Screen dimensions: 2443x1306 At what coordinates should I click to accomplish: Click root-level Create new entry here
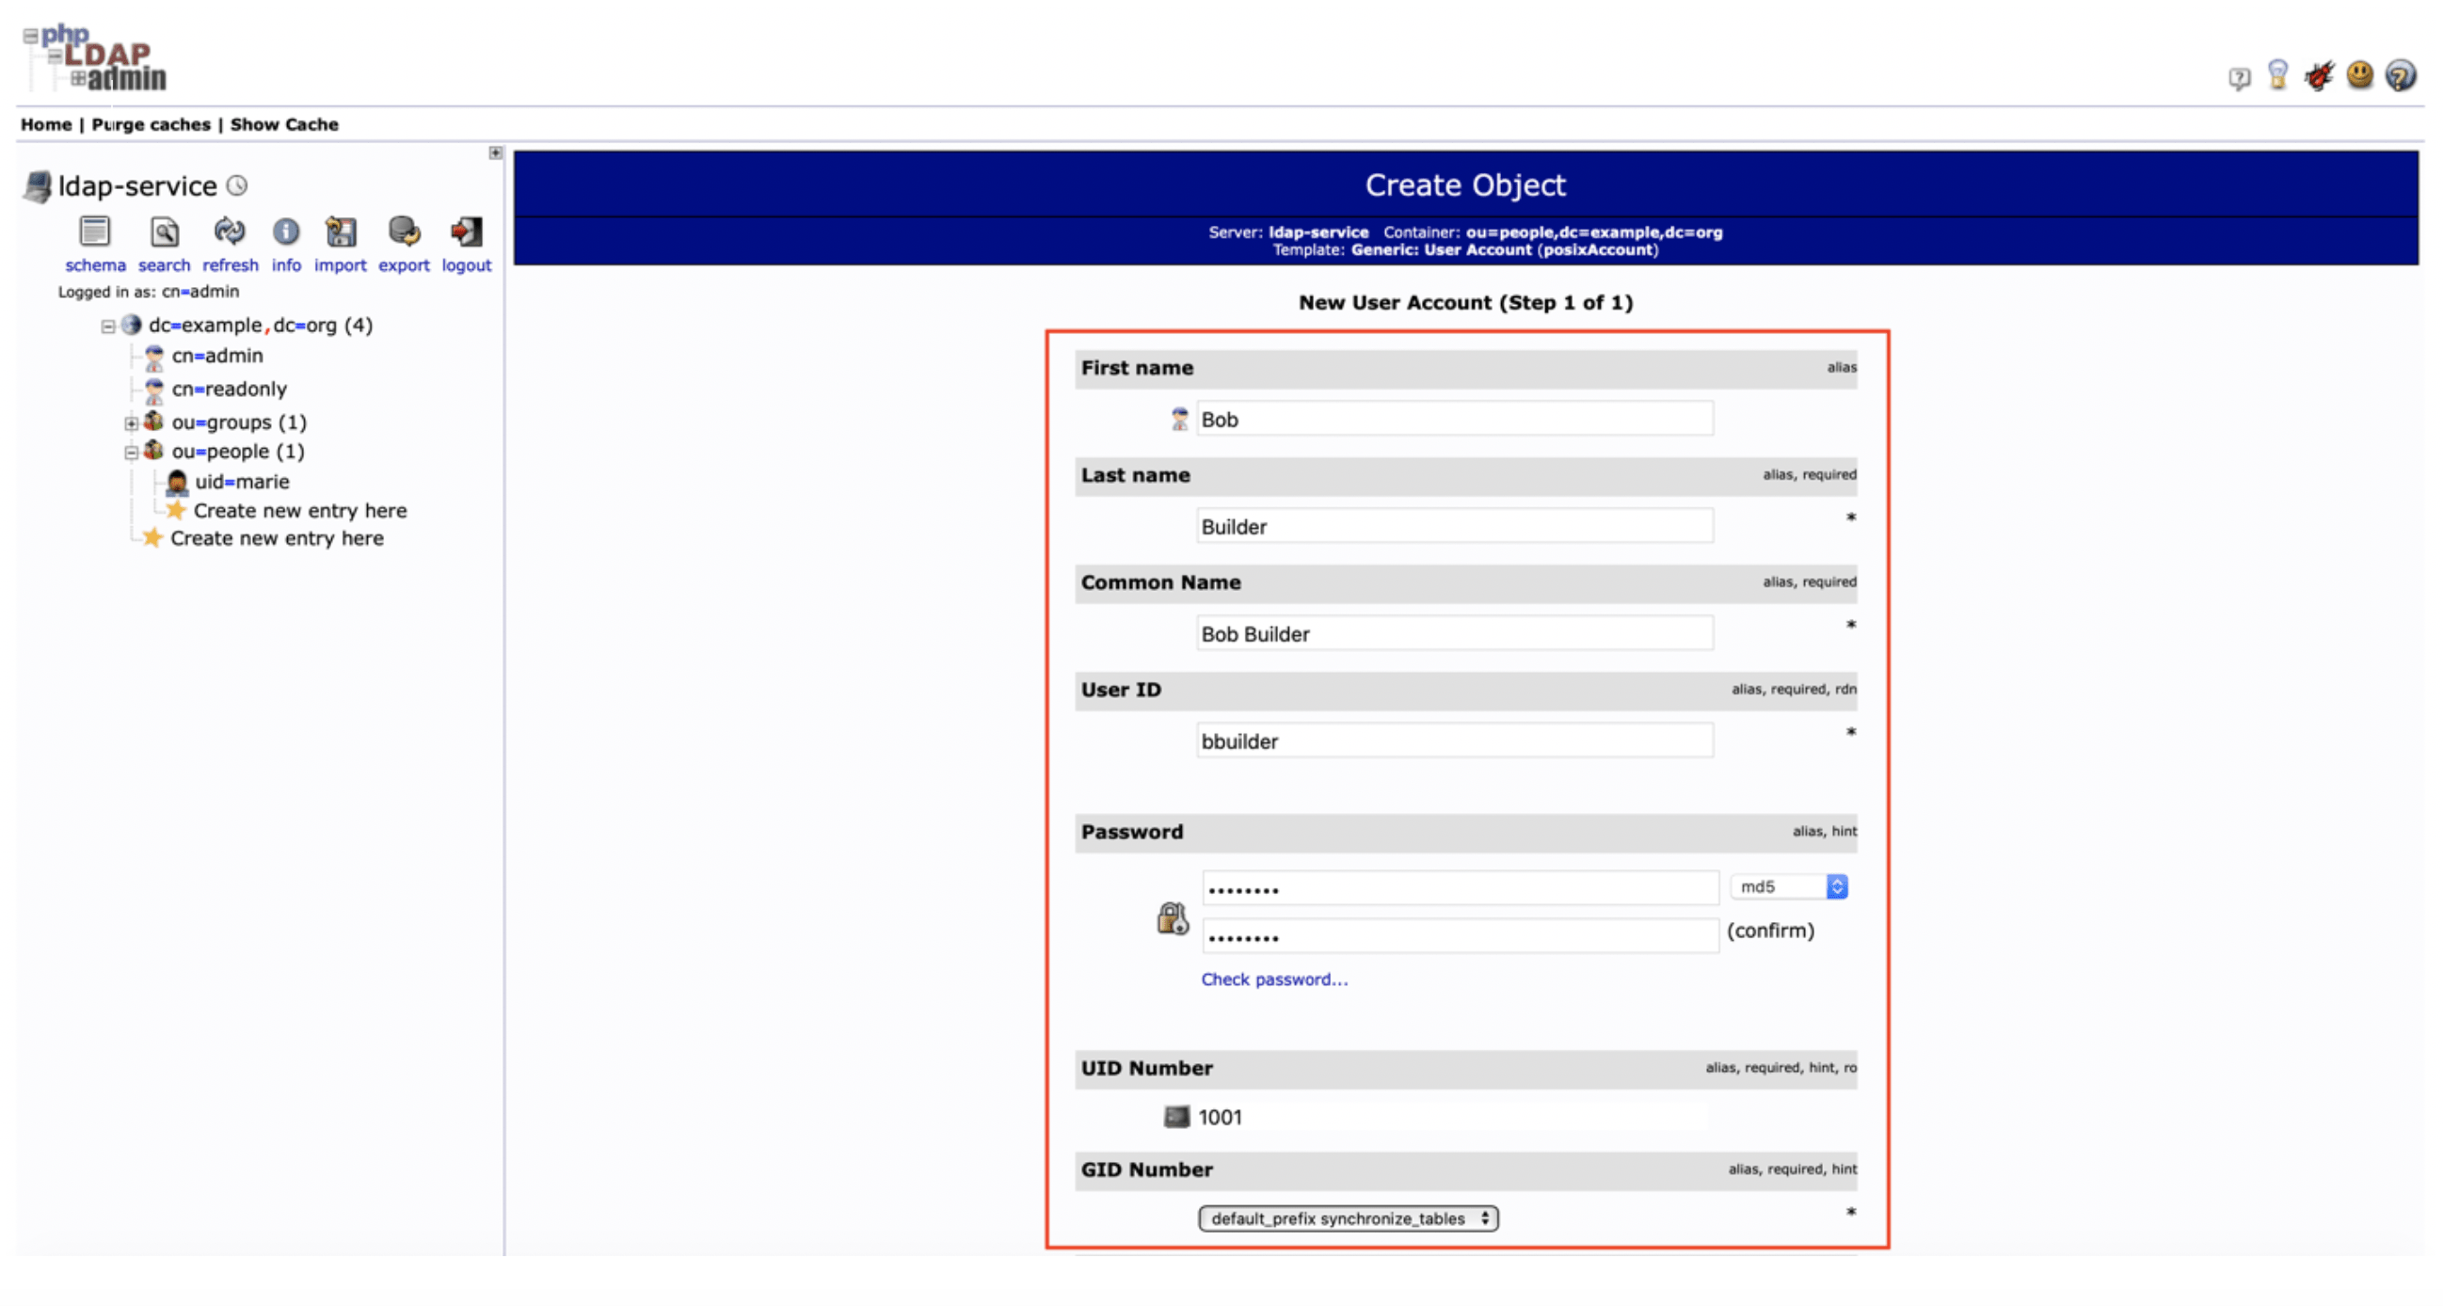coord(277,538)
